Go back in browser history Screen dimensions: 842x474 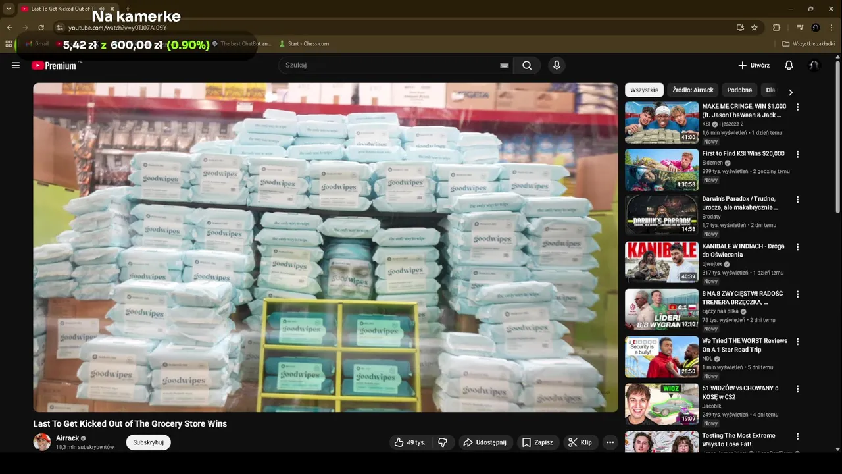click(9, 28)
